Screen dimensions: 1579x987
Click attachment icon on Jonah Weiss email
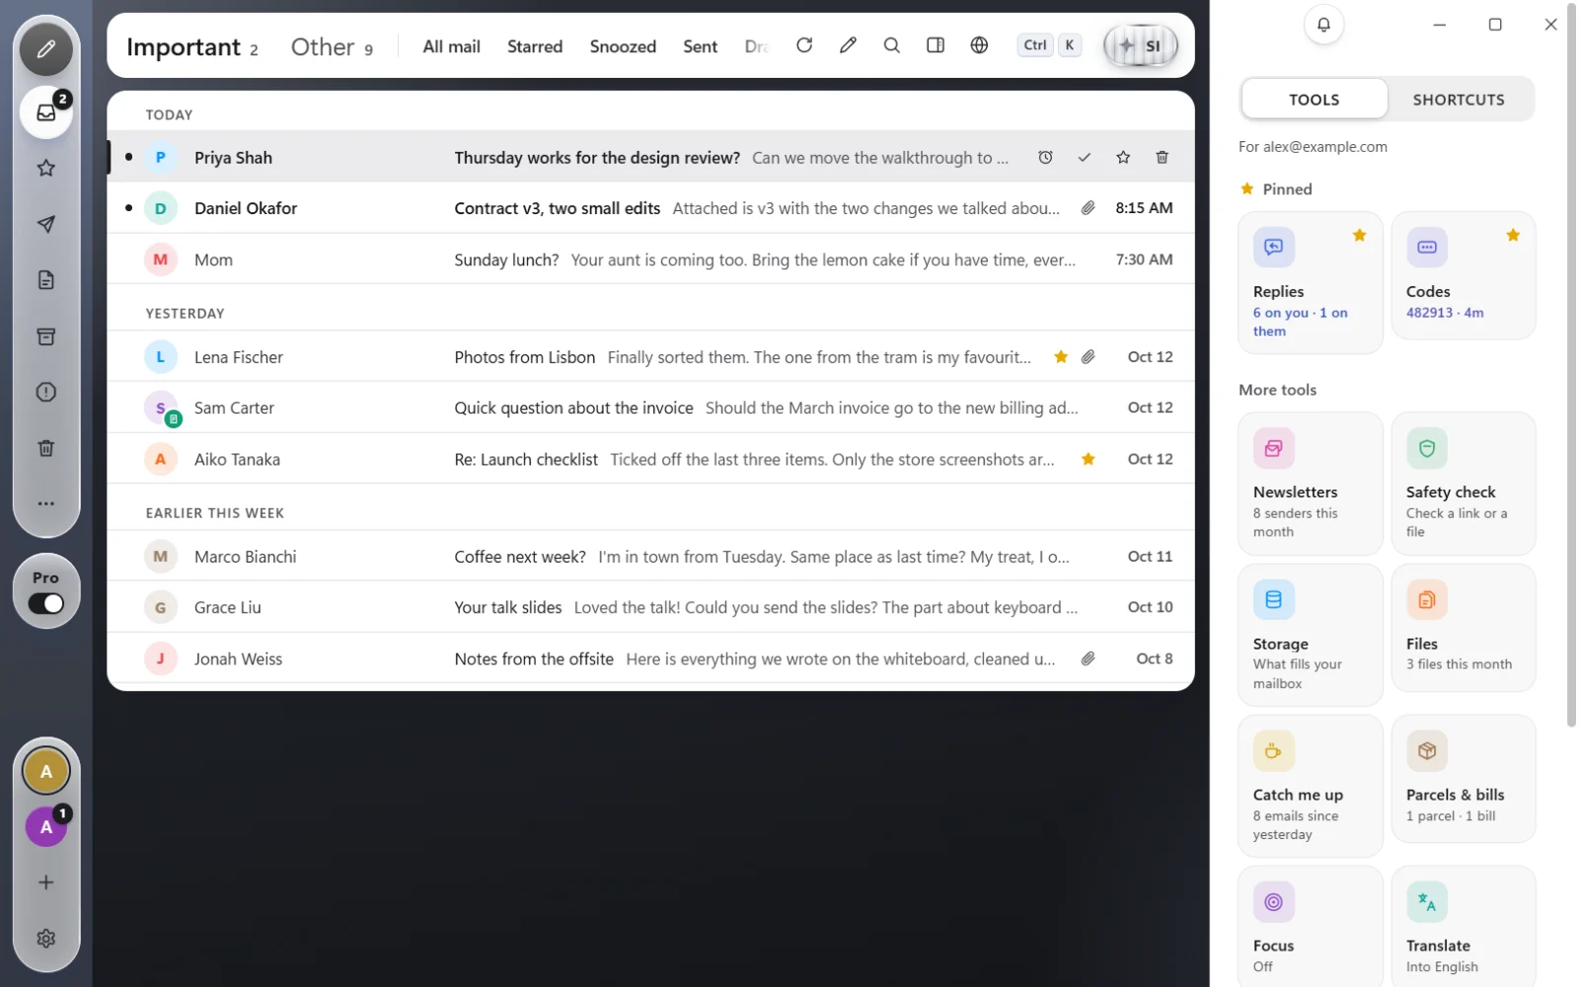[x=1088, y=658]
